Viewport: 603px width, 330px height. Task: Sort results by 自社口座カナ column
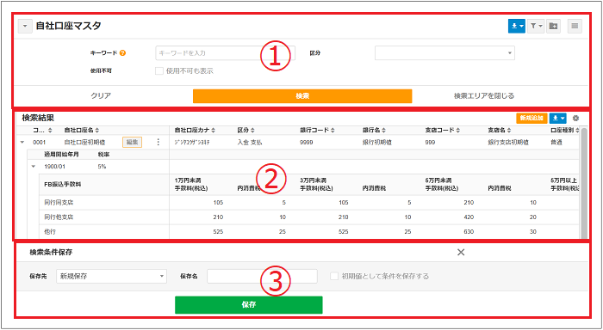[195, 131]
